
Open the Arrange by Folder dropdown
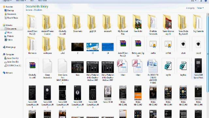click(x=200, y=8)
